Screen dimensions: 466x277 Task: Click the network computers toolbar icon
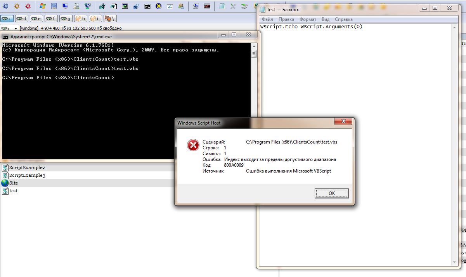pyautogui.click(x=88, y=6)
